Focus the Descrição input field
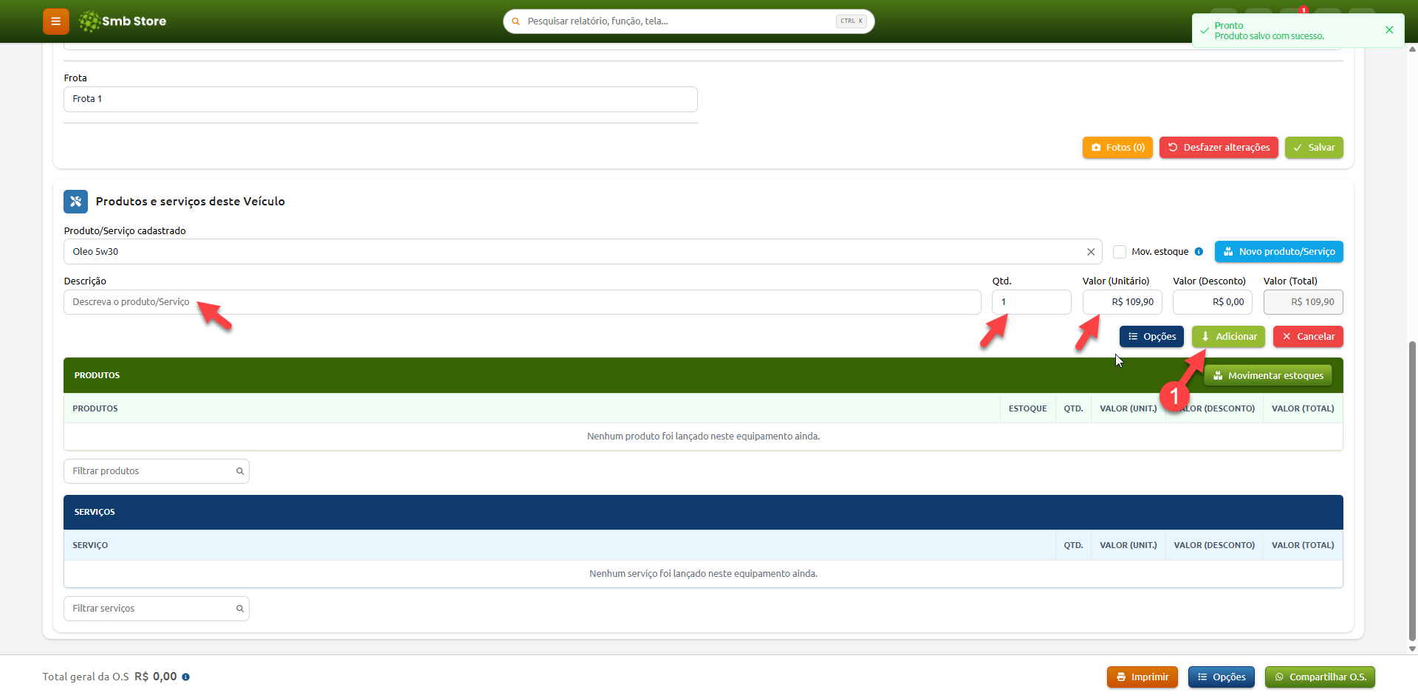 522,302
